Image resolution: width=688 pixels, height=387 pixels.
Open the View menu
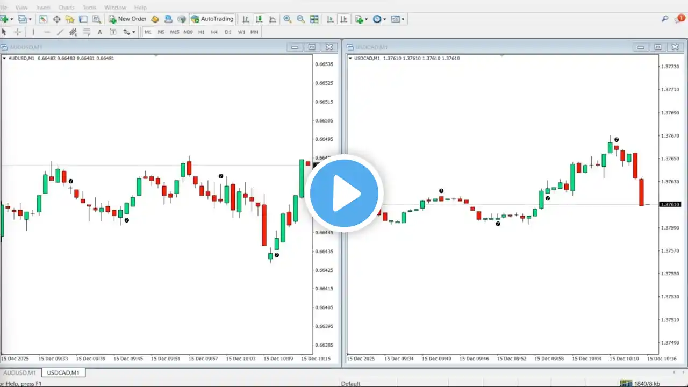21,8
